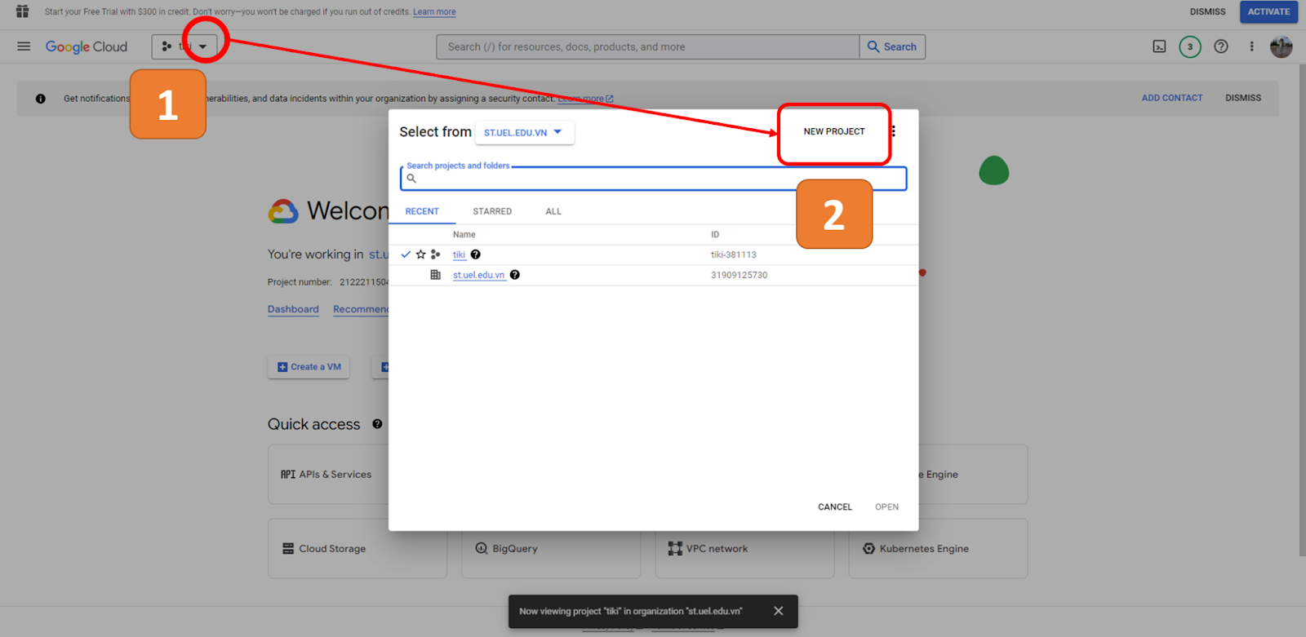Click in Search projects and folders field
Screen dimensions: 1306x637
pos(653,179)
